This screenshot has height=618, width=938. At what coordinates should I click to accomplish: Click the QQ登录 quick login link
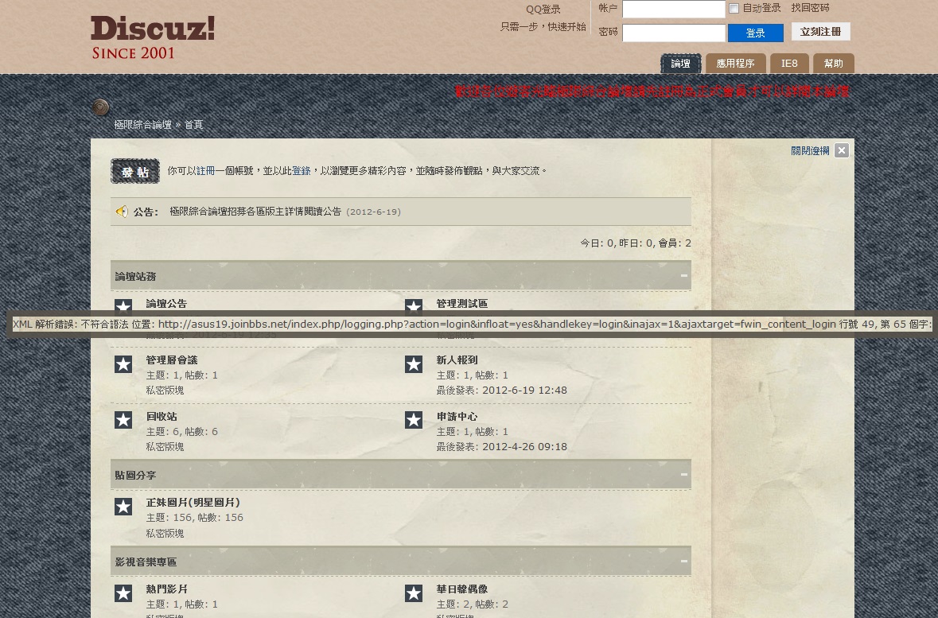point(543,9)
